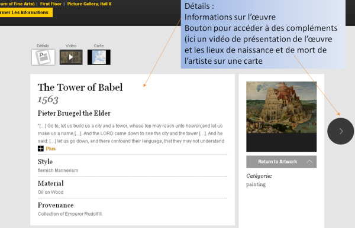
Task: Expand description with the plus icon
Action: coord(40,149)
